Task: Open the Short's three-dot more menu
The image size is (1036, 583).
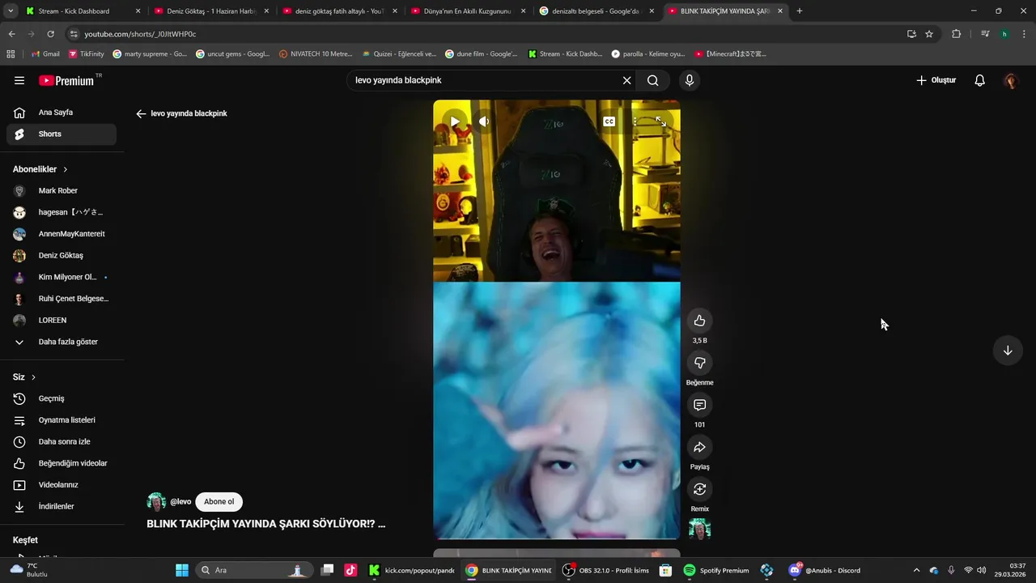Action: [635, 121]
